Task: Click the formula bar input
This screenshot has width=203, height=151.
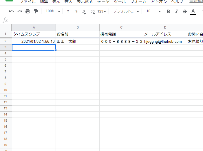Action: [107, 20]
